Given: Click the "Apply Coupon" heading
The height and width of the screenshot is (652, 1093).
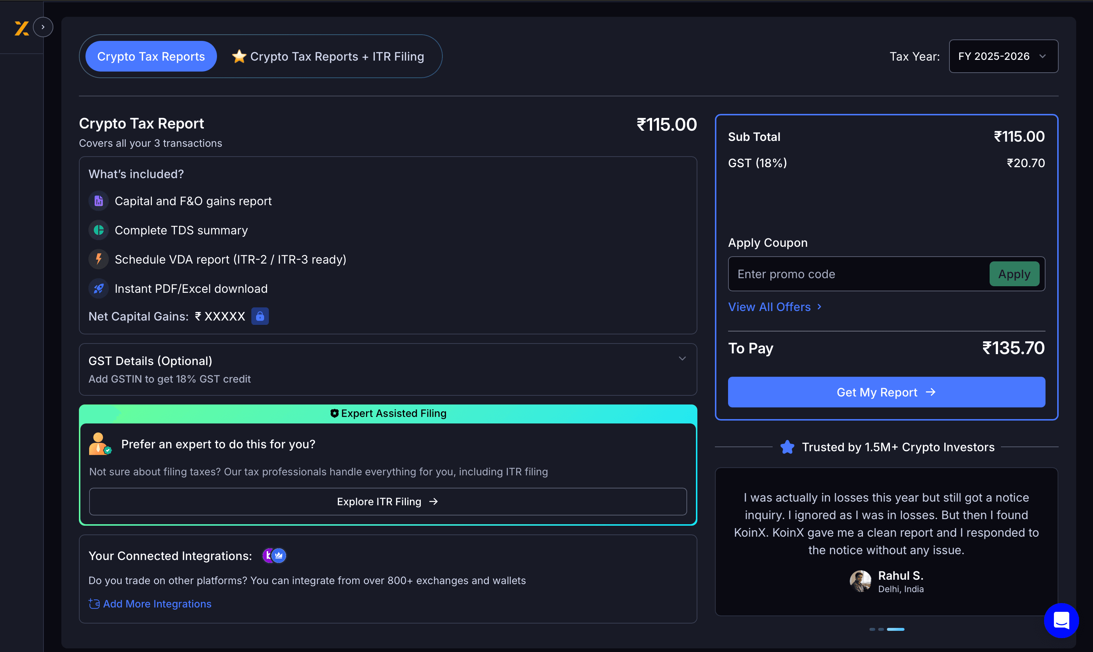Looking at the screenshot, I should coord(768,243).
